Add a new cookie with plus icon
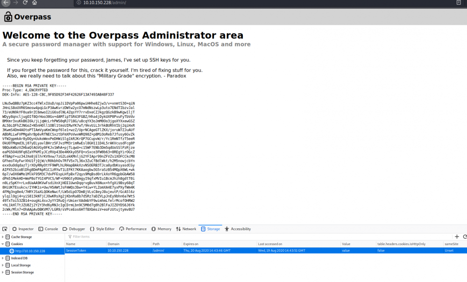Image resolution: width=467 pixels, height=282 pixels. click(x=457, y=237)
